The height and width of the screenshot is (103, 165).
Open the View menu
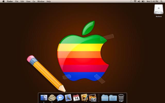pos(28,1)
